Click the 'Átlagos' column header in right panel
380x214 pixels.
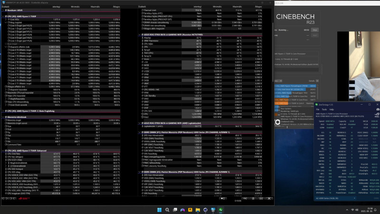258,7
